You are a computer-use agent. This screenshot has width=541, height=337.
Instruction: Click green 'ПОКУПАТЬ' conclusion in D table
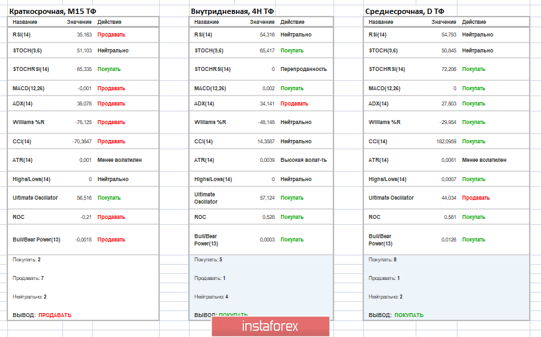409,315
